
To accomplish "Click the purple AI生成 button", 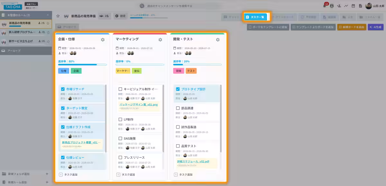I will point(376,27).
